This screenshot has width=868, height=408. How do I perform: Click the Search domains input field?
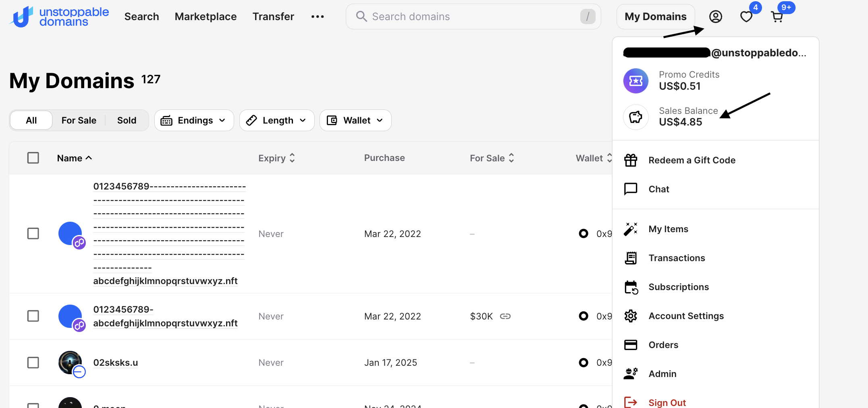tap(473, 16)
